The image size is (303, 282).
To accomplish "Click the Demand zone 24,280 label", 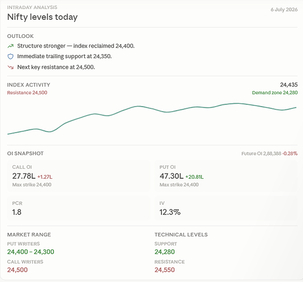I will 275,92.
